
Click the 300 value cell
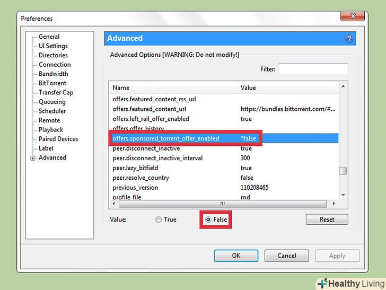coord(245,158)
